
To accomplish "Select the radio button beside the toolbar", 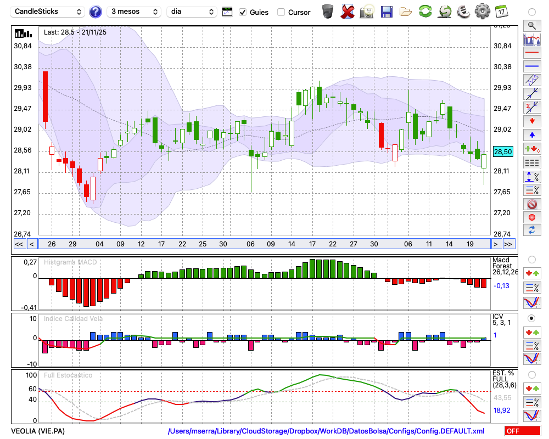I will (532, 12).
